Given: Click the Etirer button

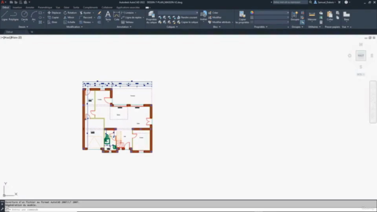Looking at the screenshot, I should coord(52,22).
